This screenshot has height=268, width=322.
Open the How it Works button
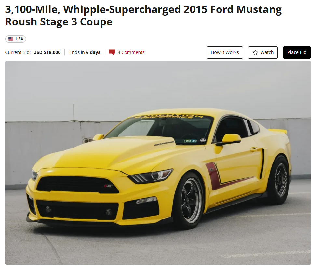point(225,52)
